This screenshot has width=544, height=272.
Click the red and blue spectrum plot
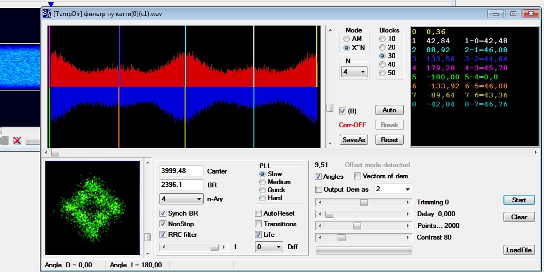[x=184, y=87]
